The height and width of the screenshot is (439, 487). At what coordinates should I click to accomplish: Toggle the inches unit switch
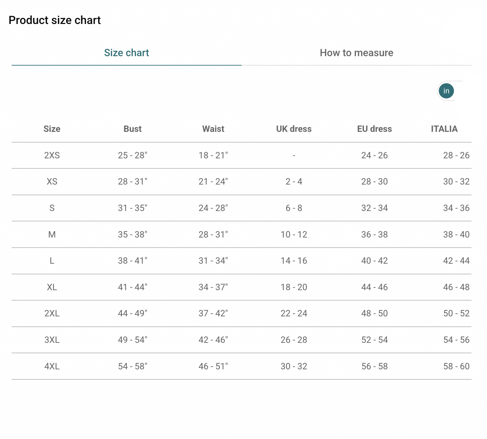pyautogui.click(x=447, y=91)
